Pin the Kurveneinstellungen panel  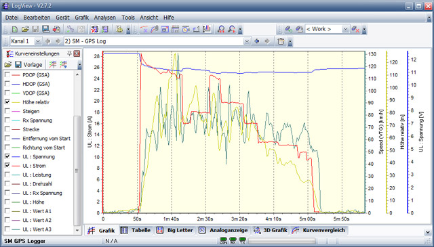click(69, 53)
